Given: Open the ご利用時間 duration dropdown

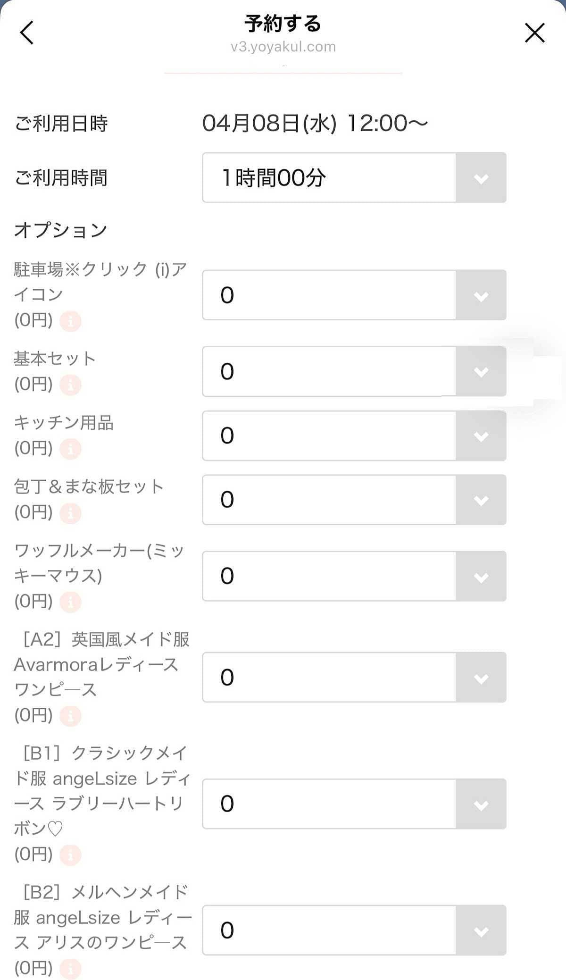Looking at the screenshot, I should [x=354, y=177].
